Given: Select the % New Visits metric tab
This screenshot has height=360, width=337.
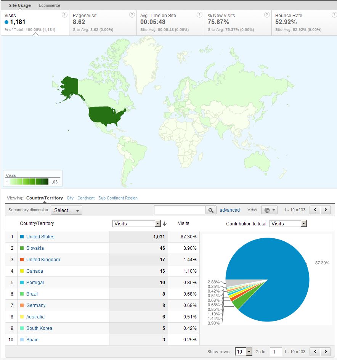Looking at the screenshot, I should click(x=238, y=23).
